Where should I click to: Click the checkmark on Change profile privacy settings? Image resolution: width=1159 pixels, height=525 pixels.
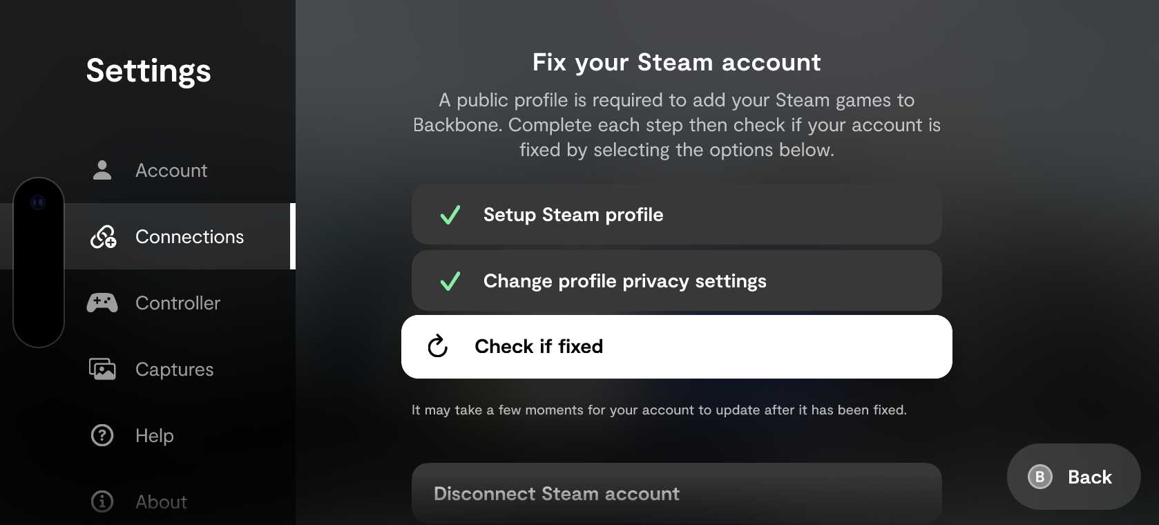coord(450,281)
